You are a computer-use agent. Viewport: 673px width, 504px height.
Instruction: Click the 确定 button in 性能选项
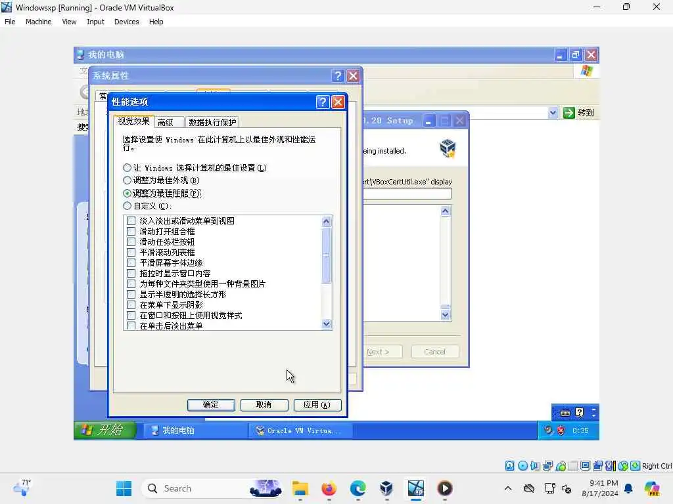point(211,405)
